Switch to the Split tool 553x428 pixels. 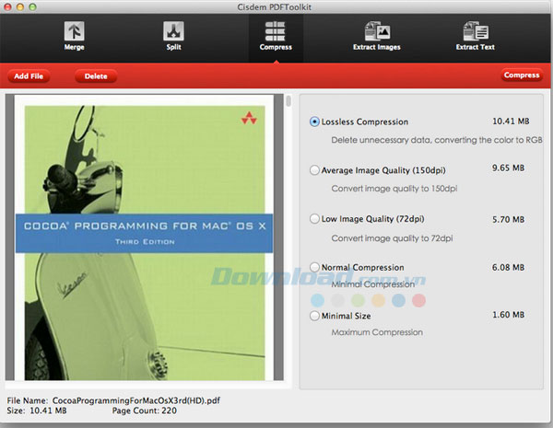pos(173,35)
